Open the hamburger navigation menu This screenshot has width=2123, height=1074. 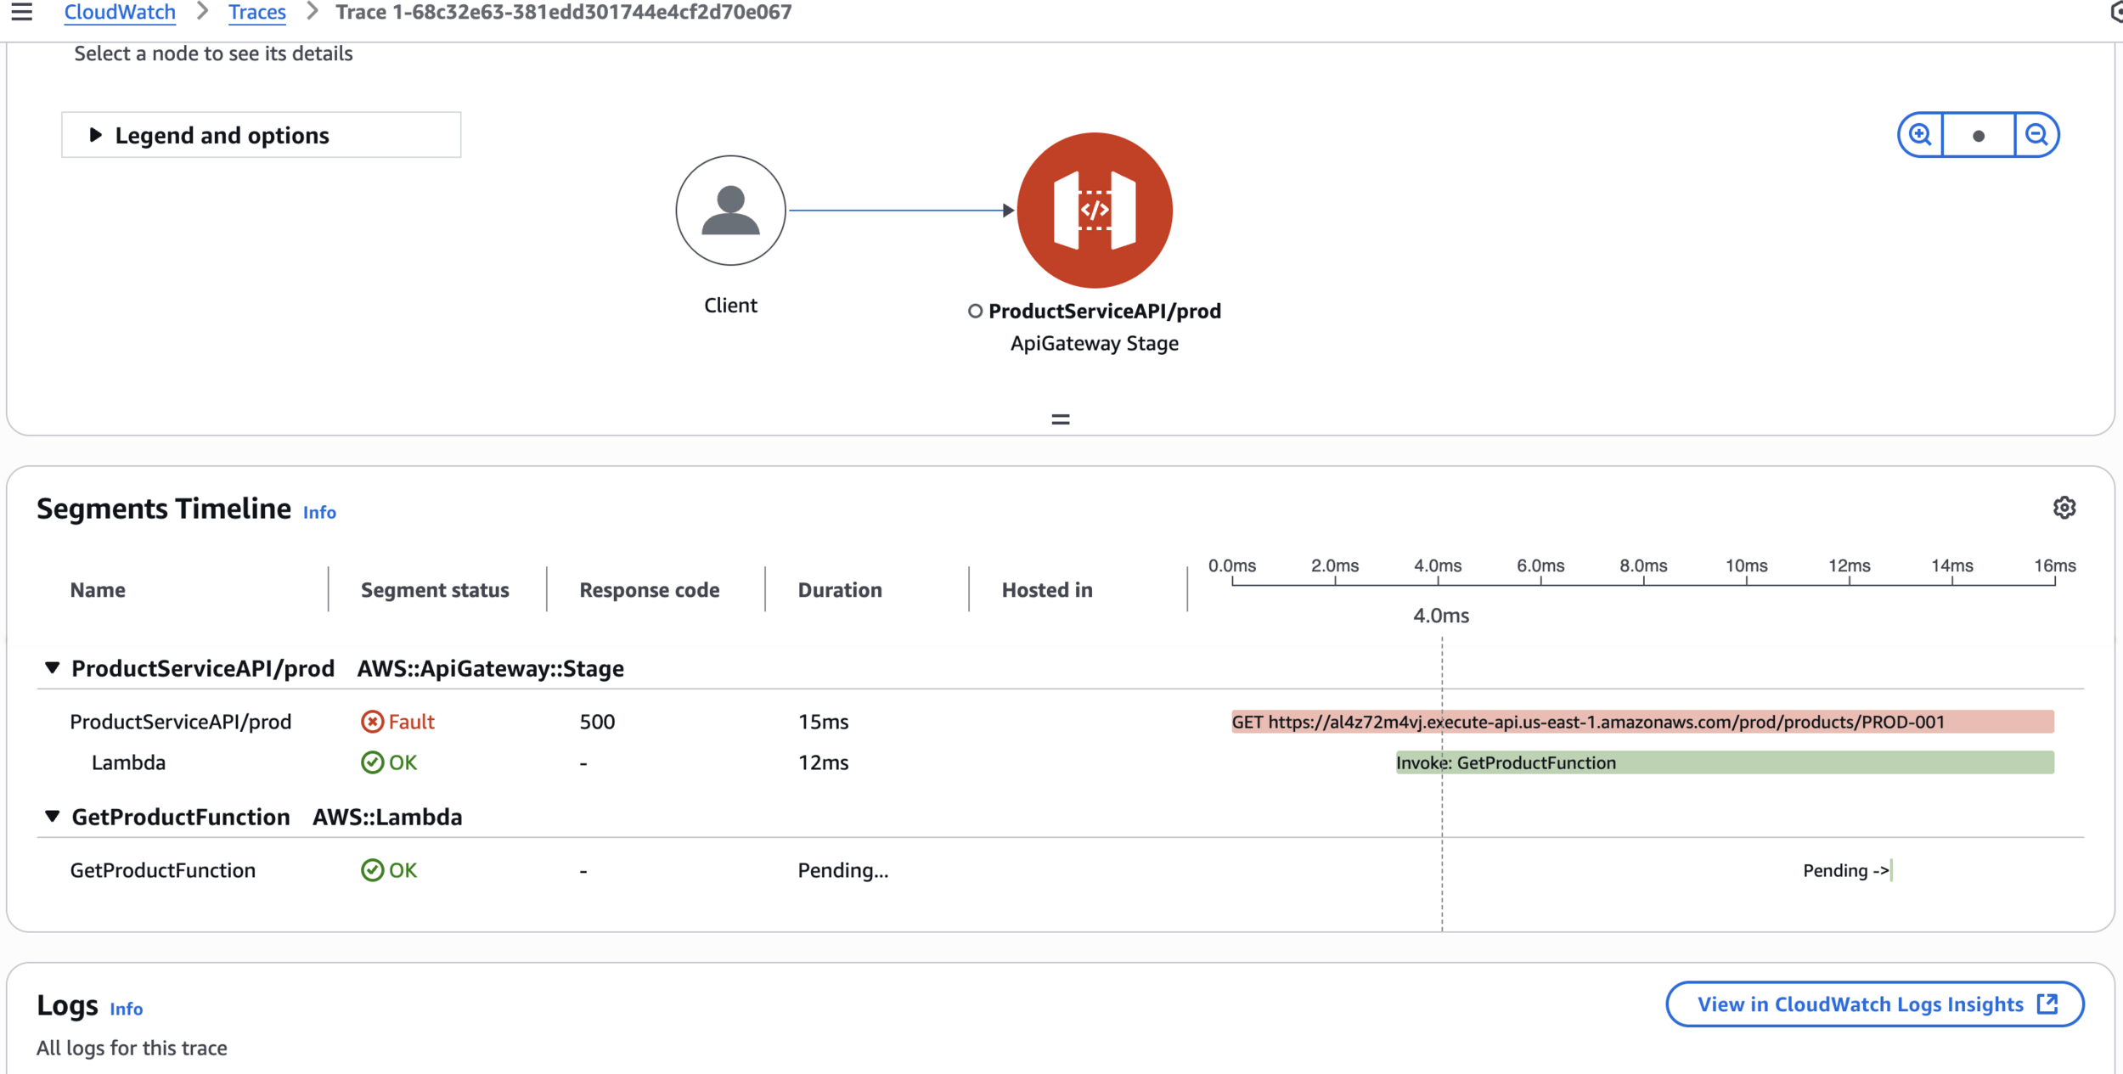coord(22,12)
